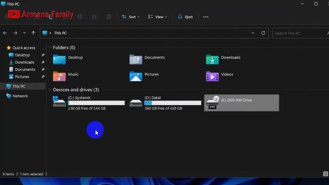This screenshot has height=185, width=329.
Task: Click the This PC breadcrumb in address bar
Action: pos(61,33)
